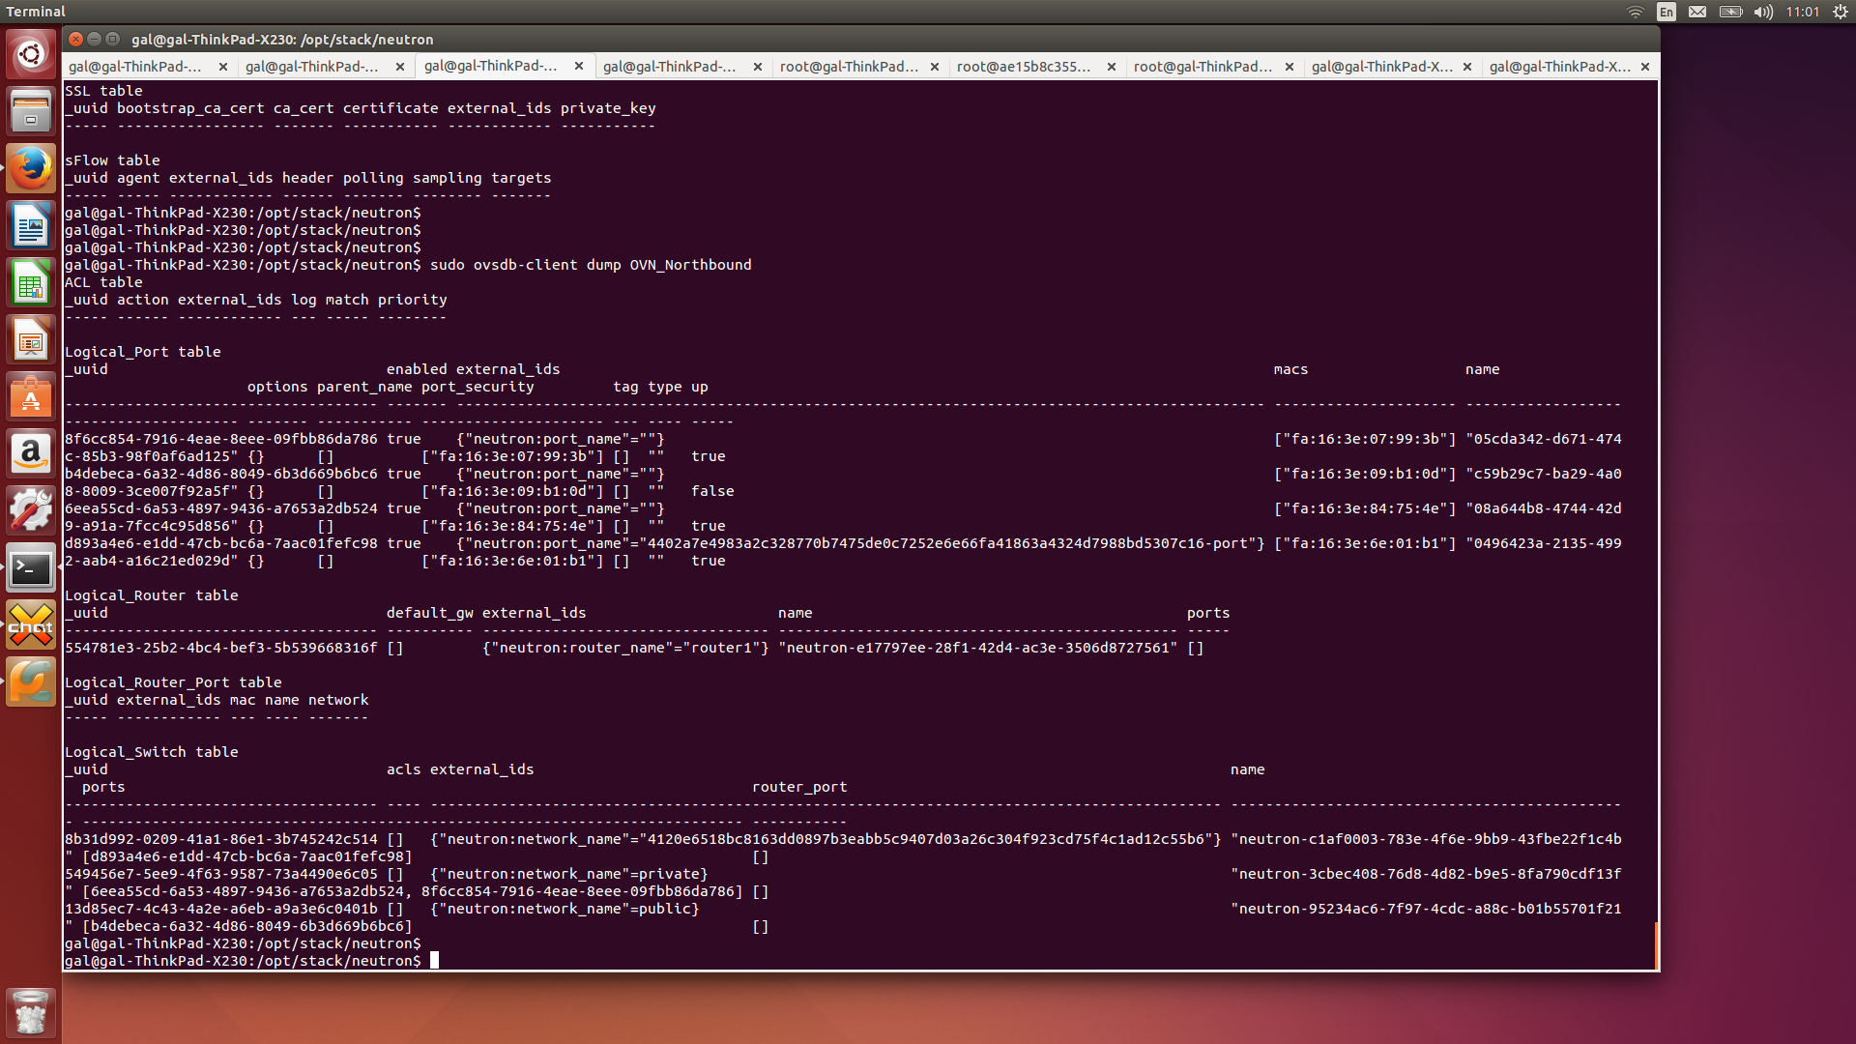The image size is (1856, 1044).
Task: Open the Trash icon in dock
Action: coord(31,1012)
